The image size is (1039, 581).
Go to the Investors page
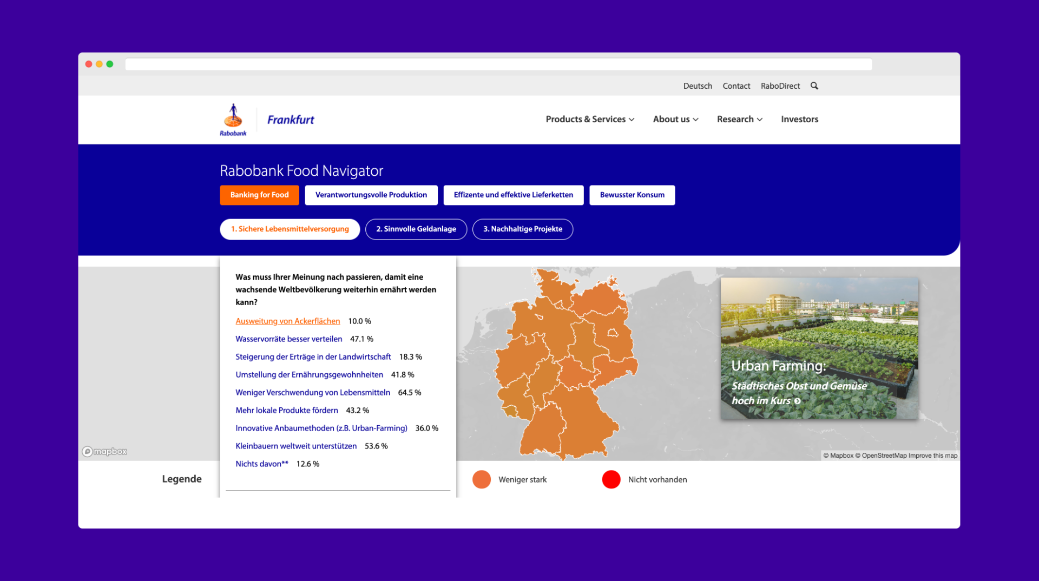(x=799, y=119)
